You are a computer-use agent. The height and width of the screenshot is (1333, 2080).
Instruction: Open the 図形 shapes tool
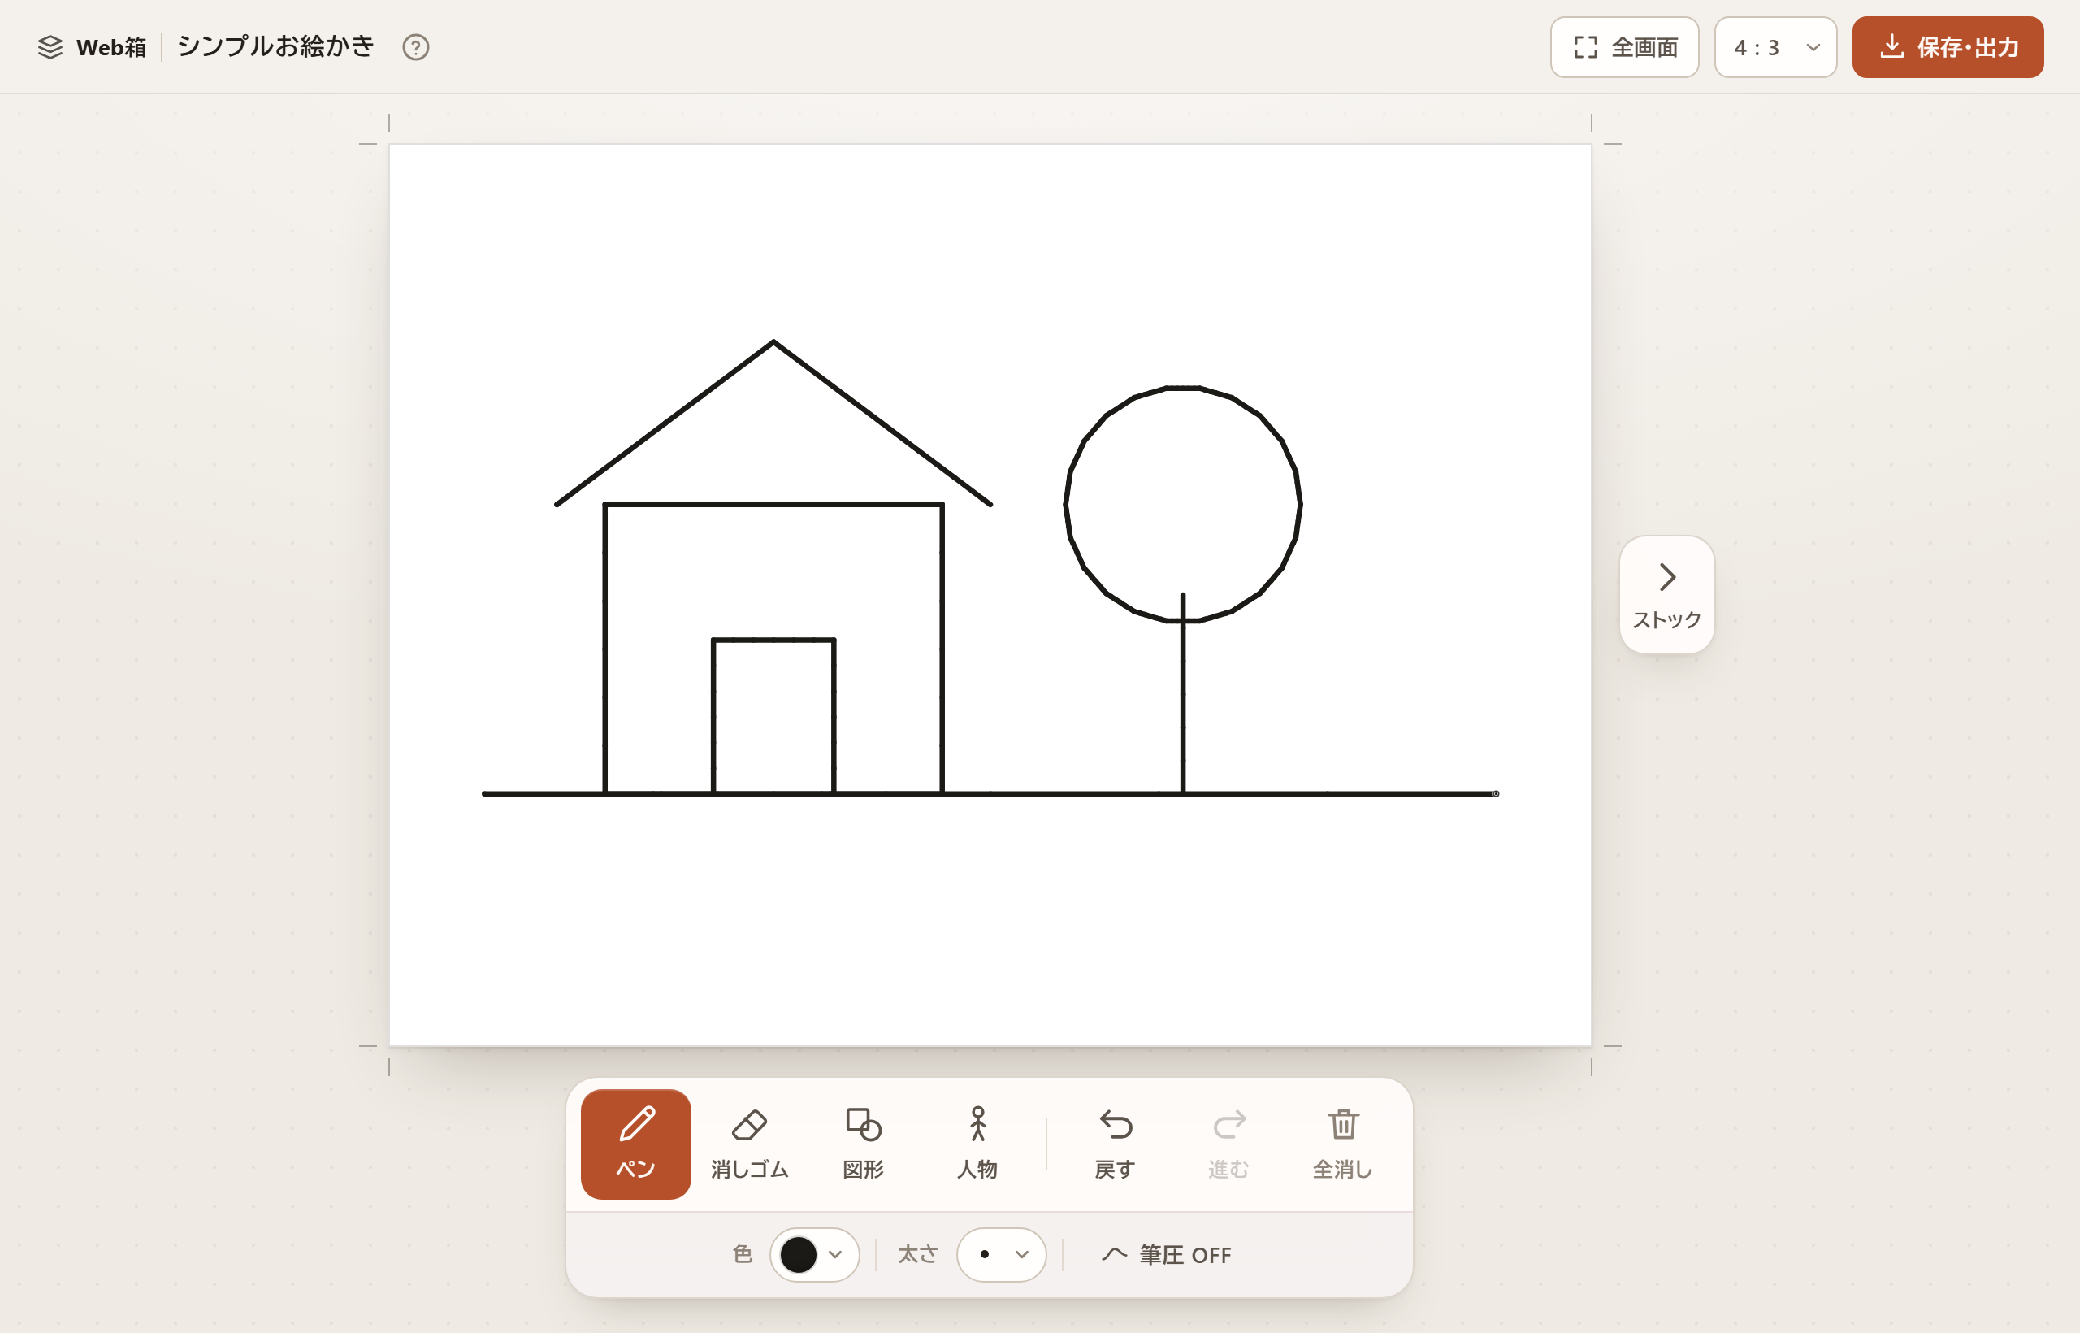[863, 1144]
